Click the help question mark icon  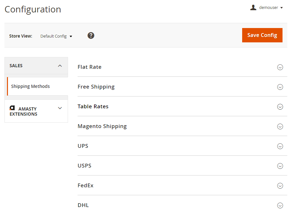coord(91,35)
